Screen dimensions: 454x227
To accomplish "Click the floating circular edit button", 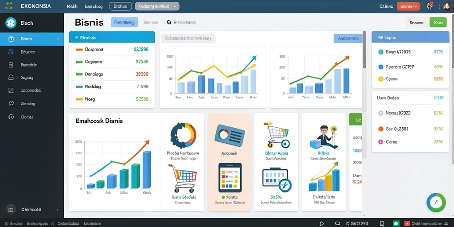I will pos(436,202).
